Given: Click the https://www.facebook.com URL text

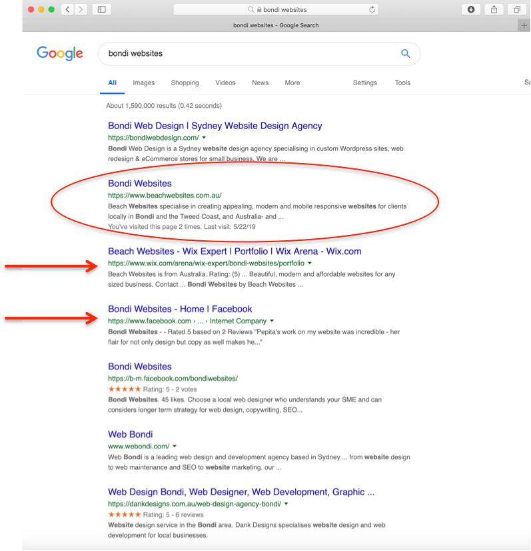Looking at the screenshot, I should pyautogui.click(x=149, y=321).
